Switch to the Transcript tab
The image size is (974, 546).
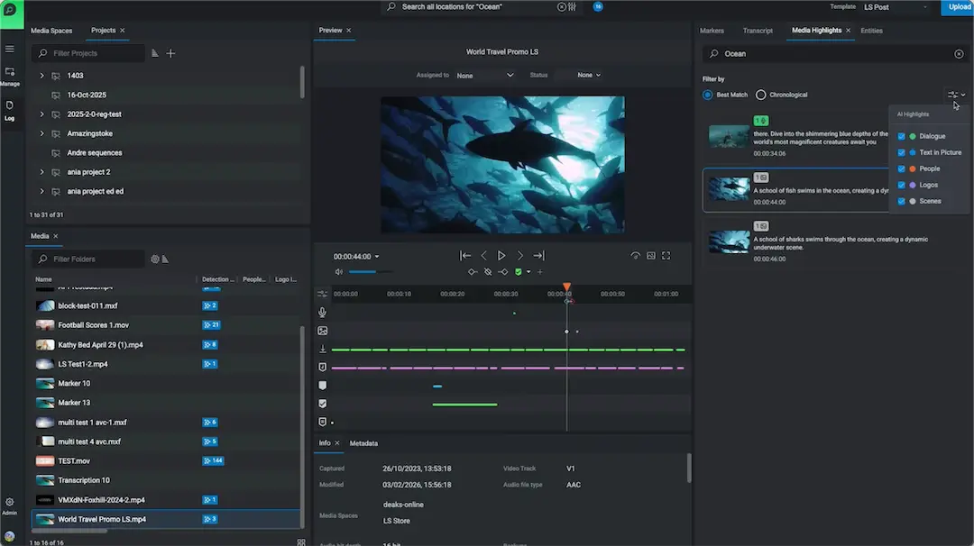[758, 31]
